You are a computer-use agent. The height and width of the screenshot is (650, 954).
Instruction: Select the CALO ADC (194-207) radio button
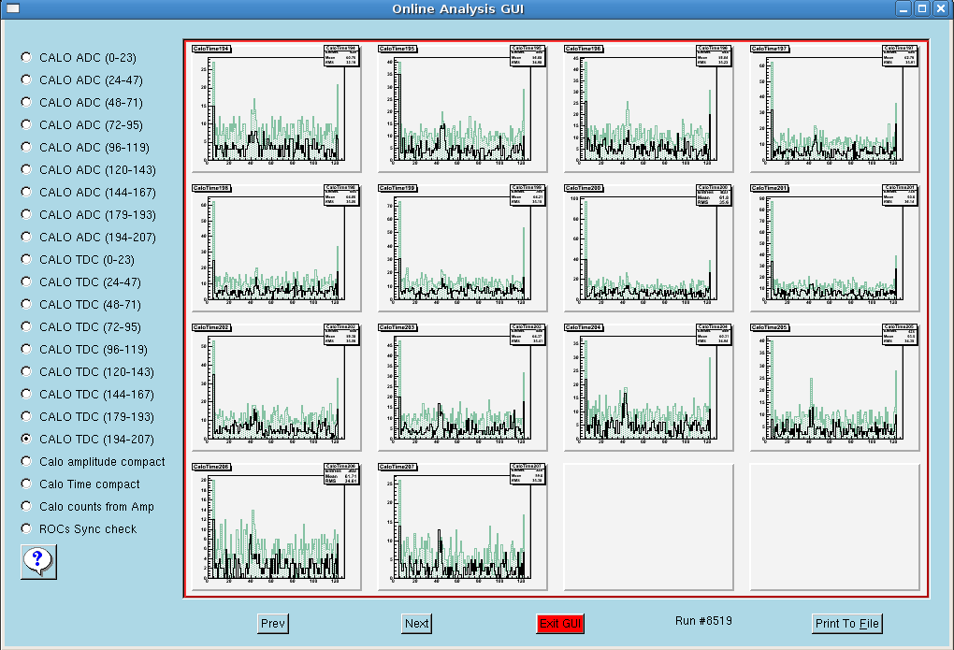click(x=26, y=237)
